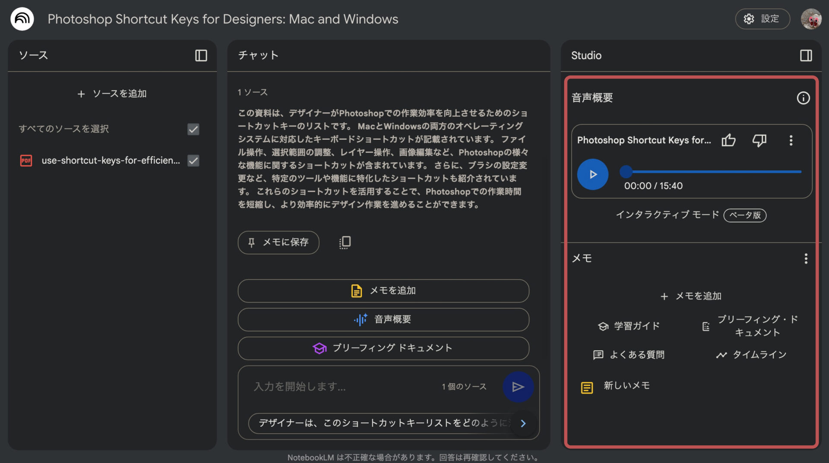Open the audio overview three-dot menu

click(x=791, y=140)
